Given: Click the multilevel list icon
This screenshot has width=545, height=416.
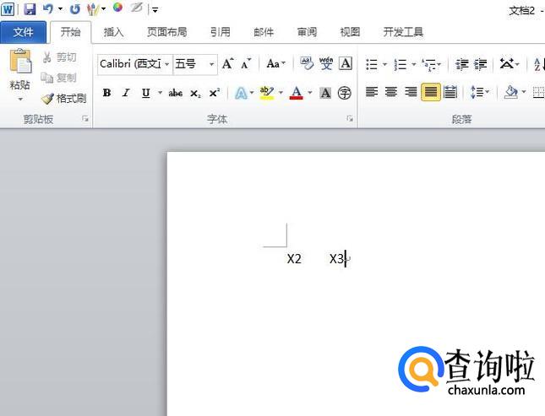Looking at the screenshot, I should click(x=428, y=64).
